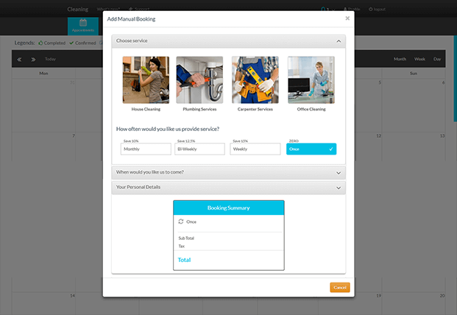Toggle the Once frequency option
Viewport: 457px width, 315px height.
(x=311, y=149)
